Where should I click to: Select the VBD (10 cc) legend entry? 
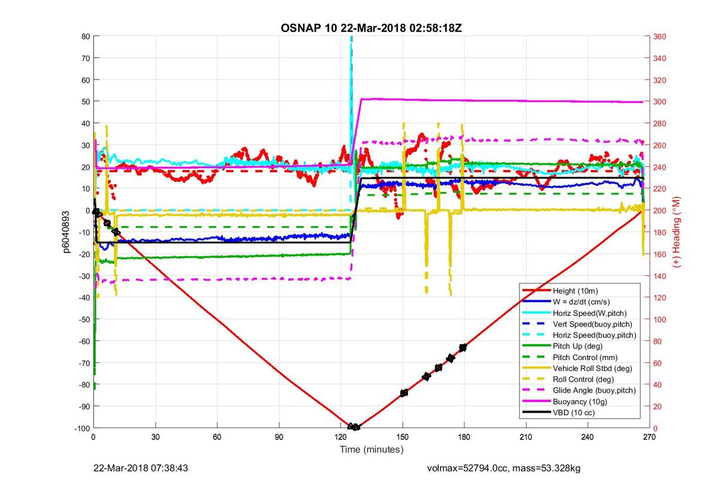click(x=580, y=413)
